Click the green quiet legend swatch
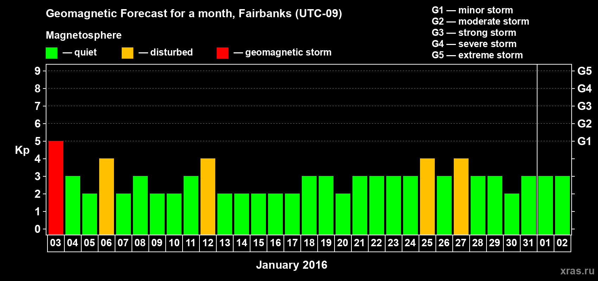 click(x=52, y=53)
